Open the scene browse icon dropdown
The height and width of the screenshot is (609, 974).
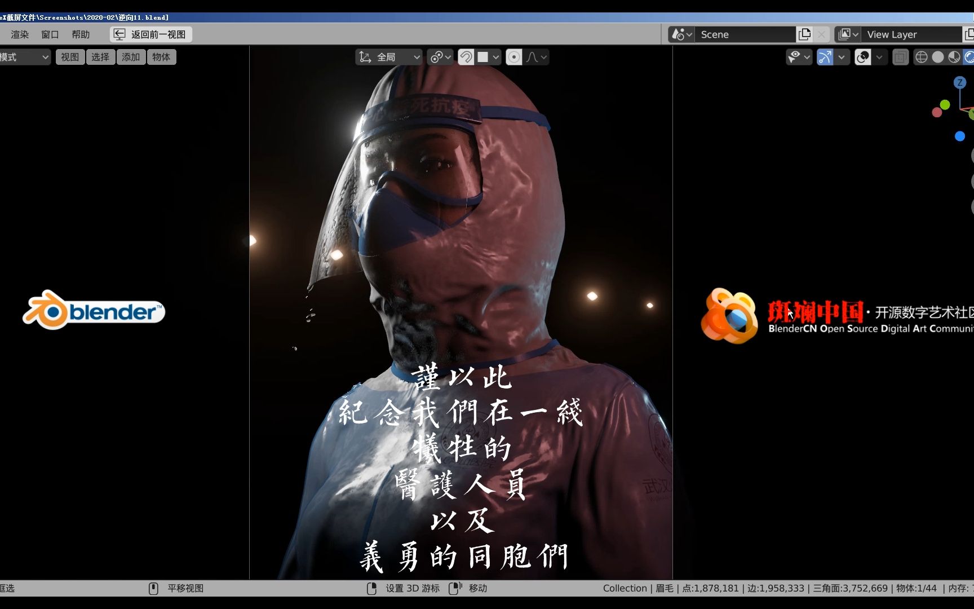[x=681, y=34]
